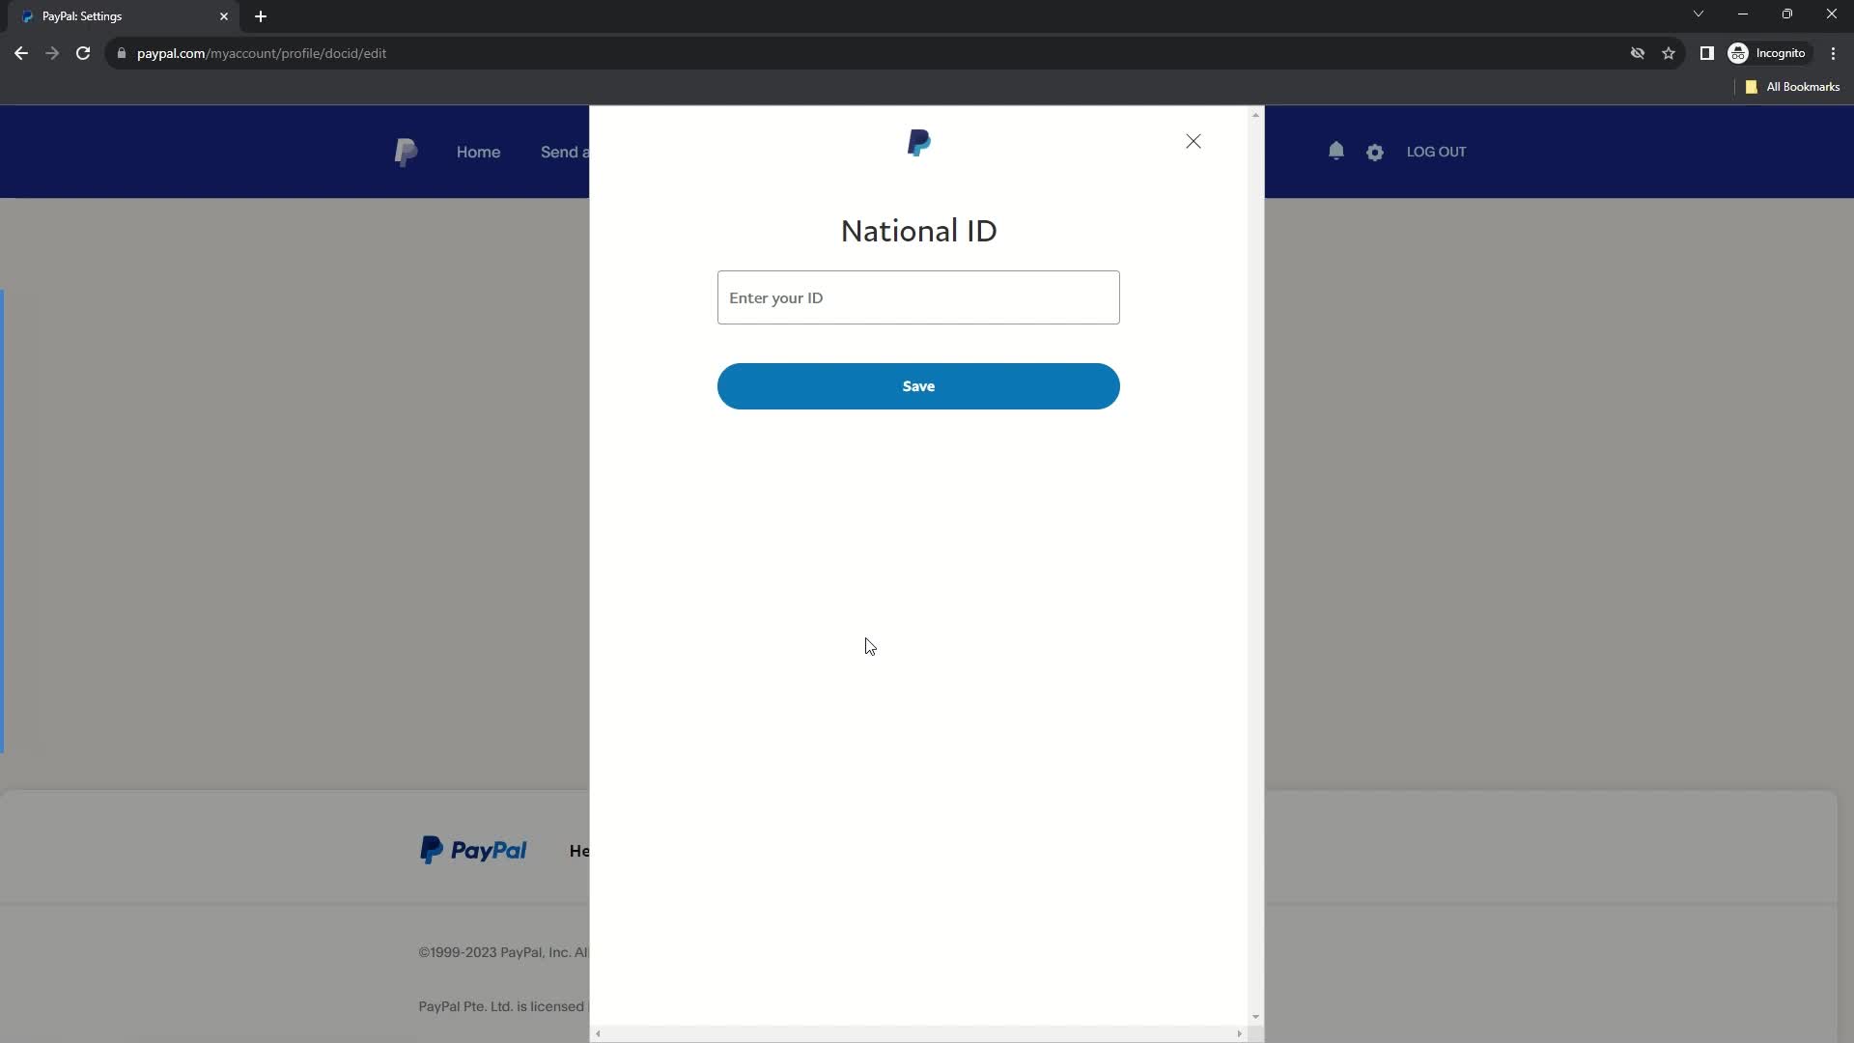Click the Incognito mode icon
Image resolution: width=1854 pixels, height=1043 pixels.
click(1737, 53)
